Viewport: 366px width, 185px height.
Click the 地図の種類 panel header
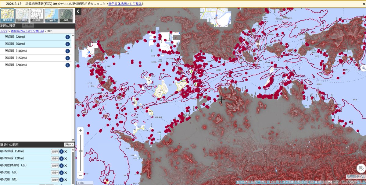37,26
